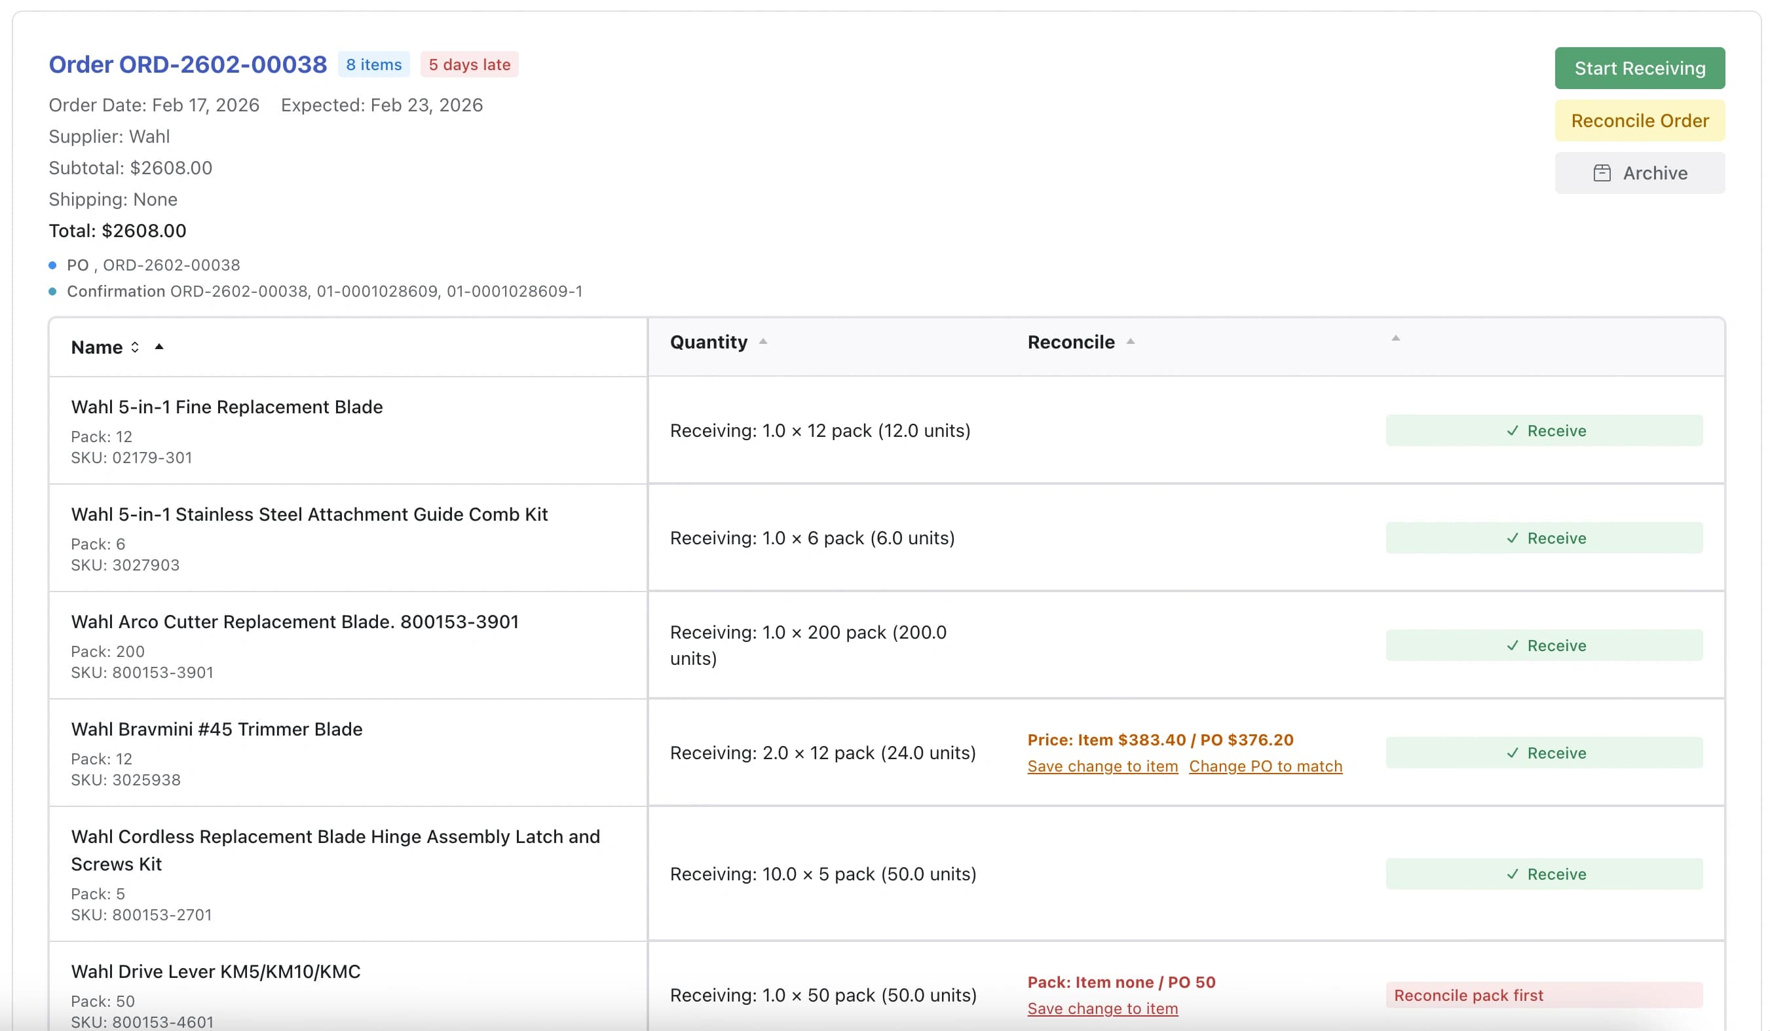Image resolution: width=1770 pixels, height=1031 pixels.
Task: Click the Price: Item $383.40 / PO $376.20 warning
Action: pos(1159,740)
